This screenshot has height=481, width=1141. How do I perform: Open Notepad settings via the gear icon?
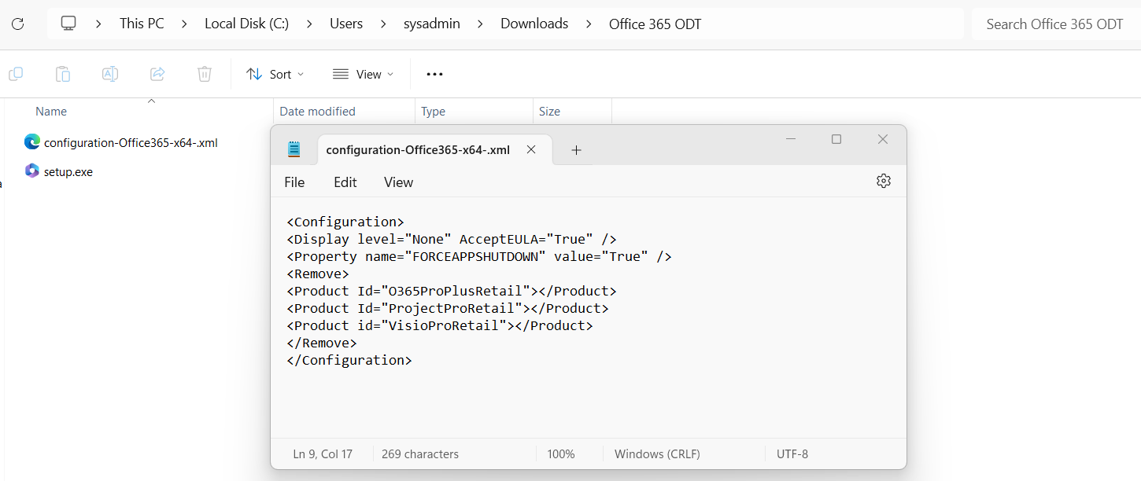tap(883, 181)
